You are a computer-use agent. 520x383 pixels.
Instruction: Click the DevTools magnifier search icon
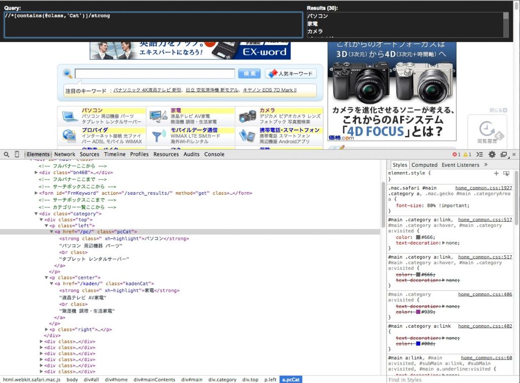tap(6, 154)
